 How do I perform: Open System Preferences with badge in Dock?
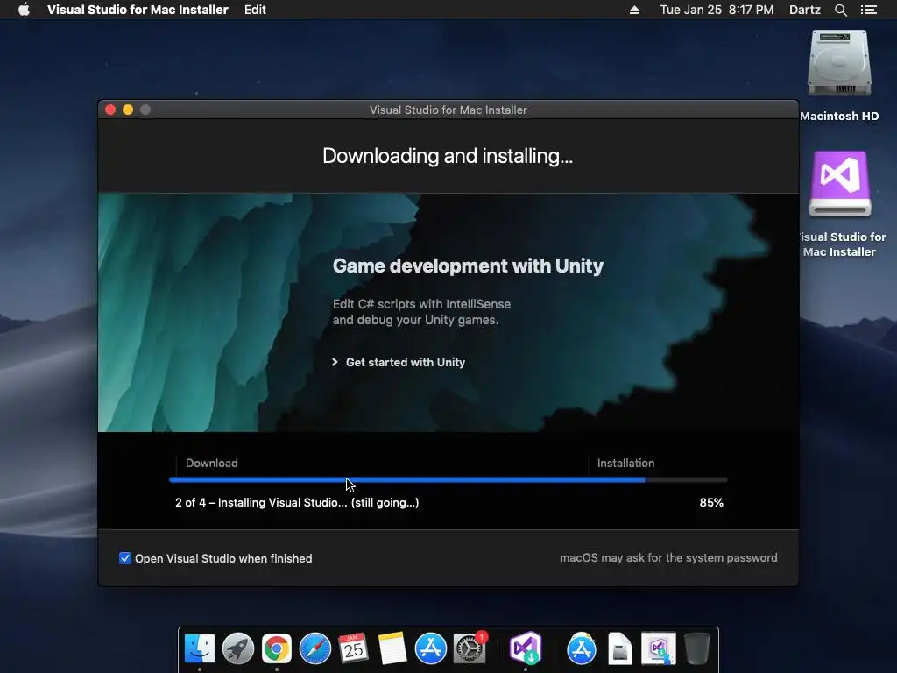coord(470,649)
